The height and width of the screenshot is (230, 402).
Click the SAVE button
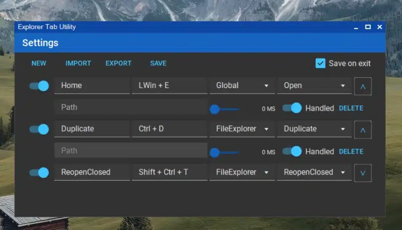pyautogui.click(x=158, y=63)
